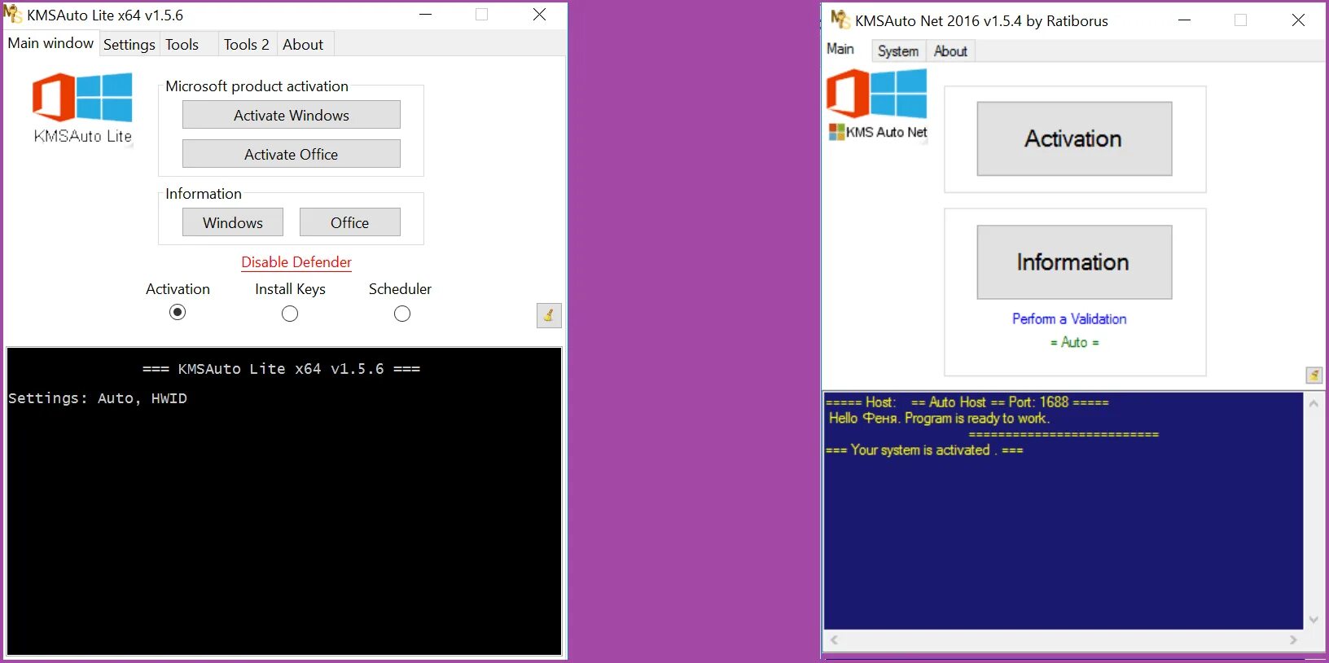Click the small broom icon in KMSAuto Net
This screenshot has height=663, width=1329.
(x=1314, y=375)
